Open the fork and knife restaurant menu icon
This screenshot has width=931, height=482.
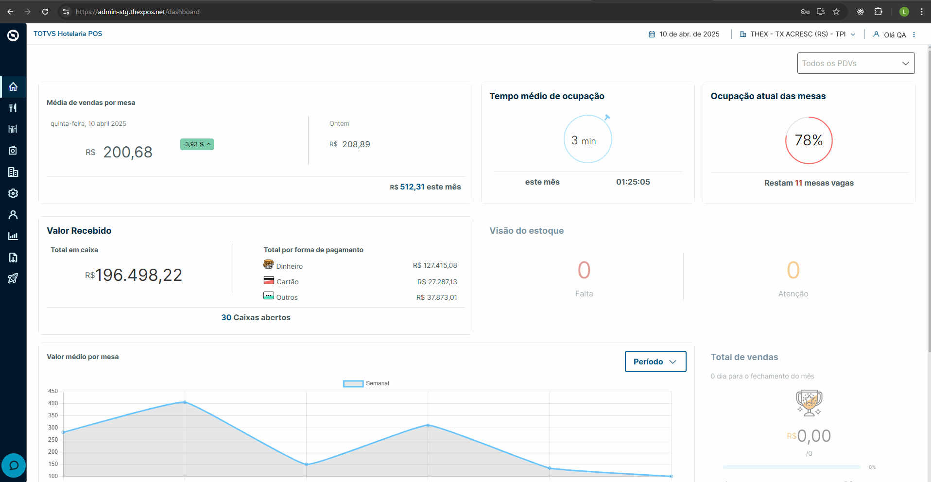coord(13,108)
